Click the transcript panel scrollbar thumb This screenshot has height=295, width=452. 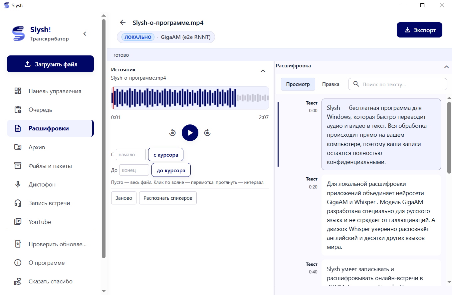point(449,138)
